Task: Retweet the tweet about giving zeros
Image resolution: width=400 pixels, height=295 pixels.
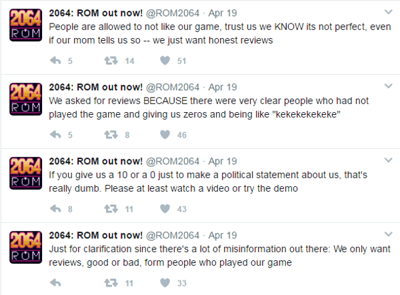Action: coord(111,135)
